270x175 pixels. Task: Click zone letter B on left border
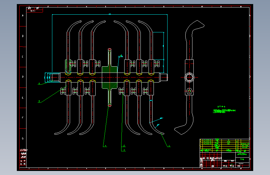click(23, 36)
